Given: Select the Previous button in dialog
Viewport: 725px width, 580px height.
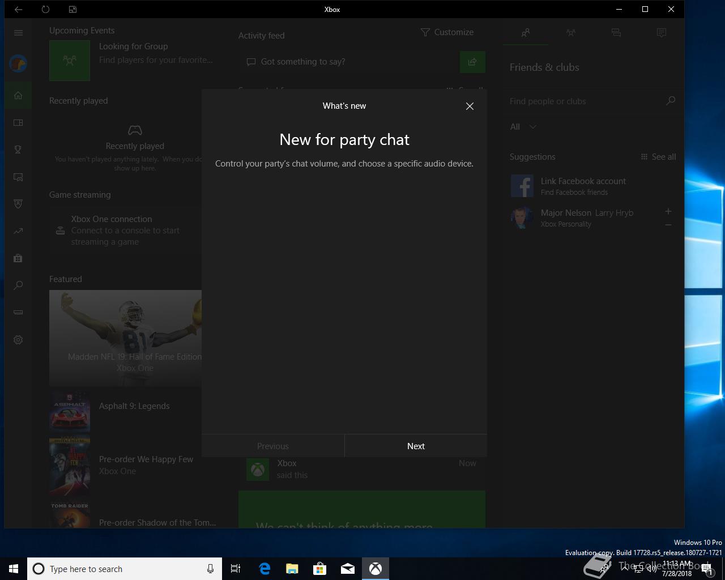Looking at the screenshot, I should click(273, 446).
